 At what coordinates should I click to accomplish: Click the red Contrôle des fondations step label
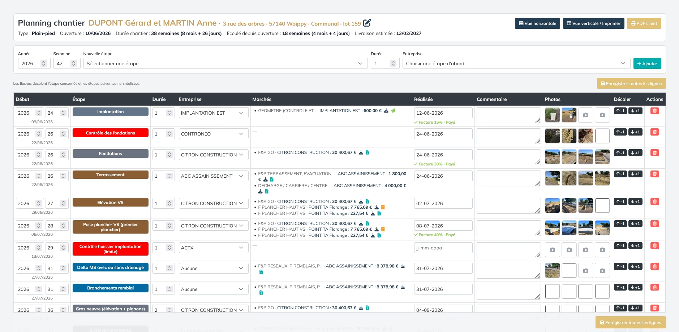point(111,133)
